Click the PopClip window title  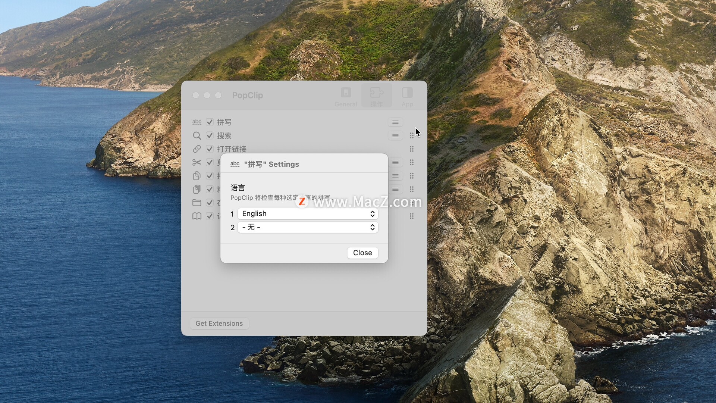[x=248, y=95]
